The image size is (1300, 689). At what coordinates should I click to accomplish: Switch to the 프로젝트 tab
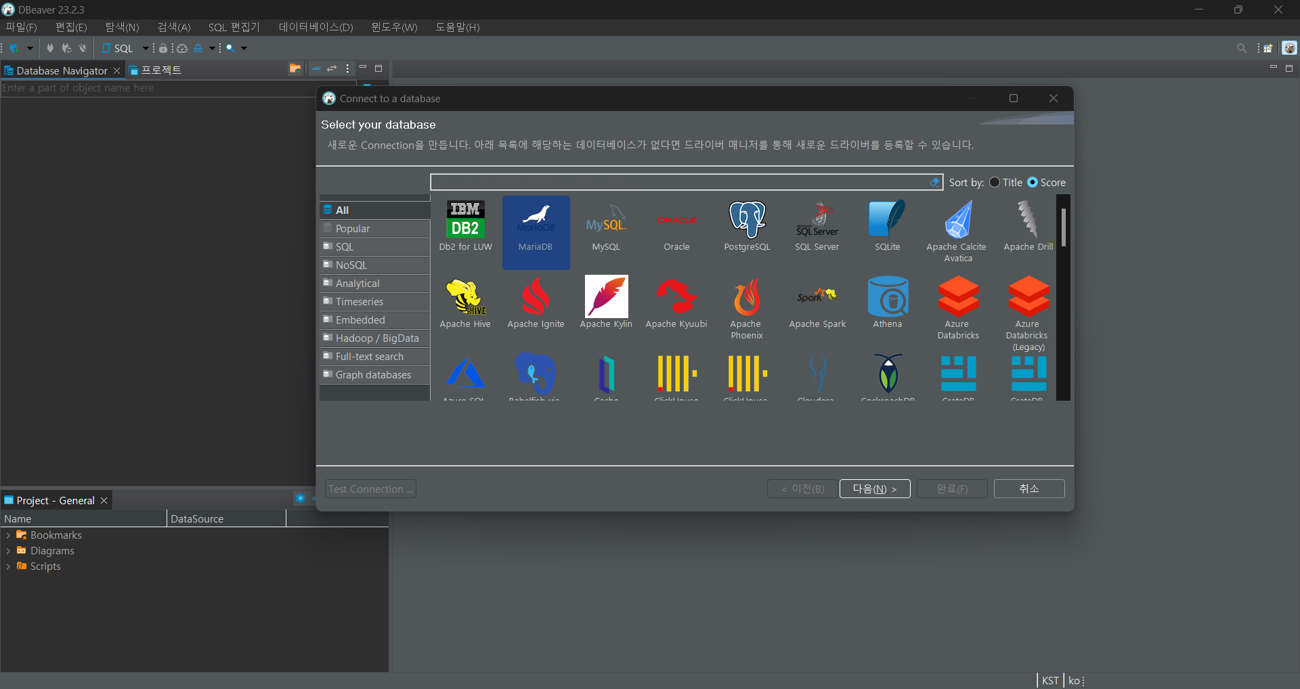(x=155, y=70)
